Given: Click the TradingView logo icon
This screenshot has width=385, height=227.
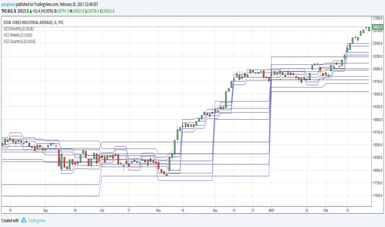Looking at the screenshot, I should pos(24,220).
